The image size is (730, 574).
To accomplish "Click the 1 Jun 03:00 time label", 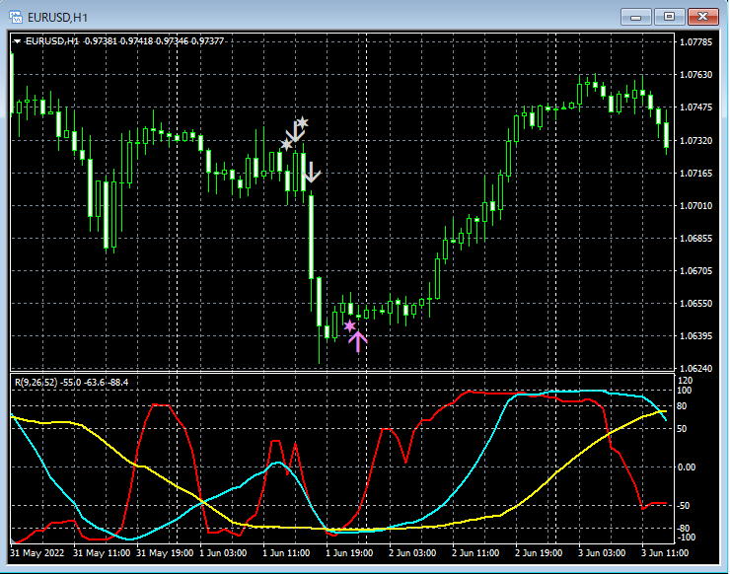I will coord(223,553).
